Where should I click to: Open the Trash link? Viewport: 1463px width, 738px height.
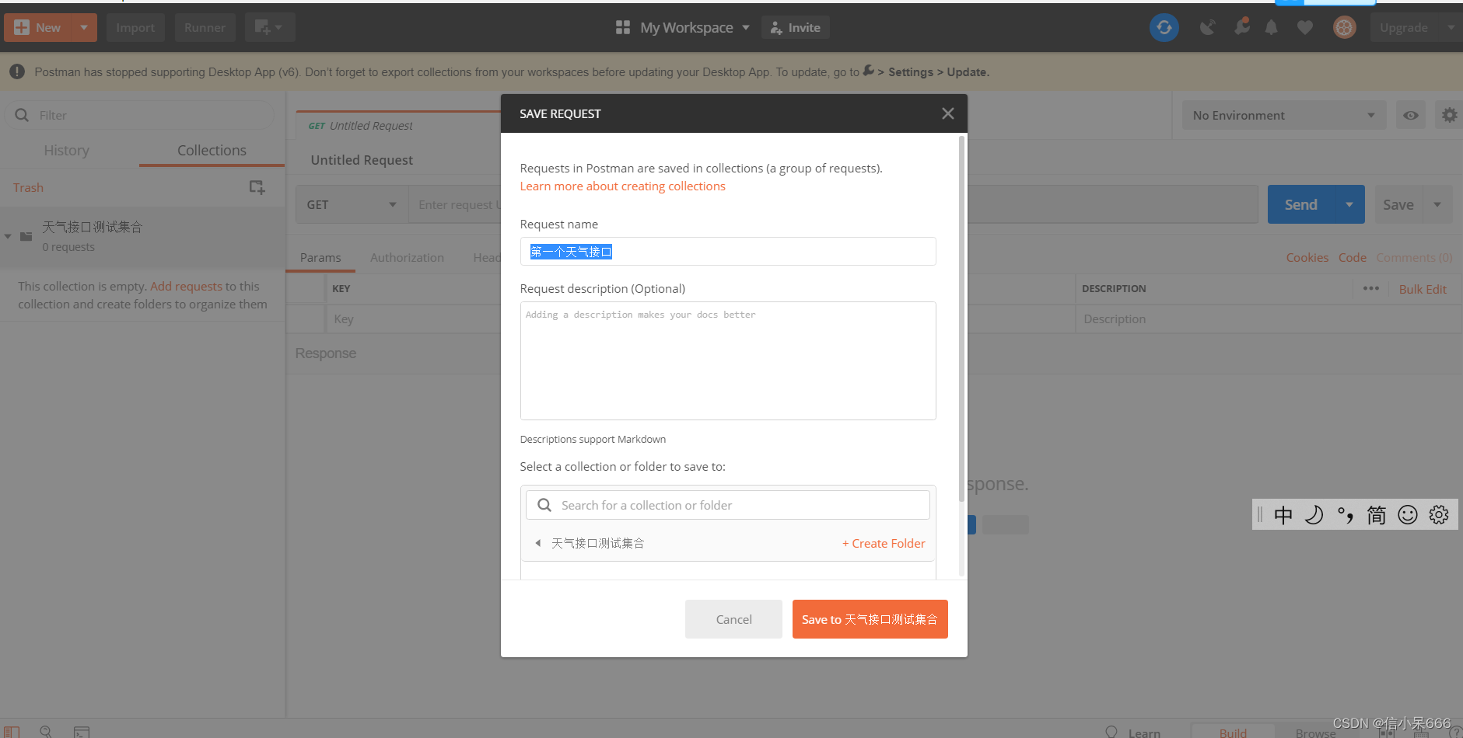[x=28, y=187]
